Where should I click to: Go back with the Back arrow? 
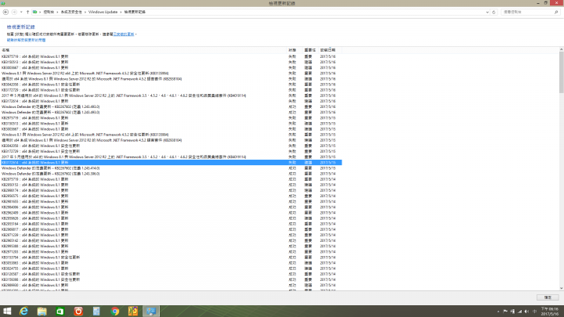[x=5, y=12]
